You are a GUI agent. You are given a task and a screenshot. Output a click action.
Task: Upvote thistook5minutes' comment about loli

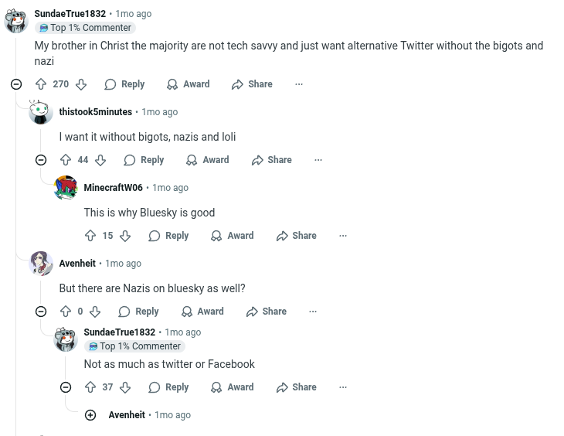pyautogui.click(x=66, y=160)
